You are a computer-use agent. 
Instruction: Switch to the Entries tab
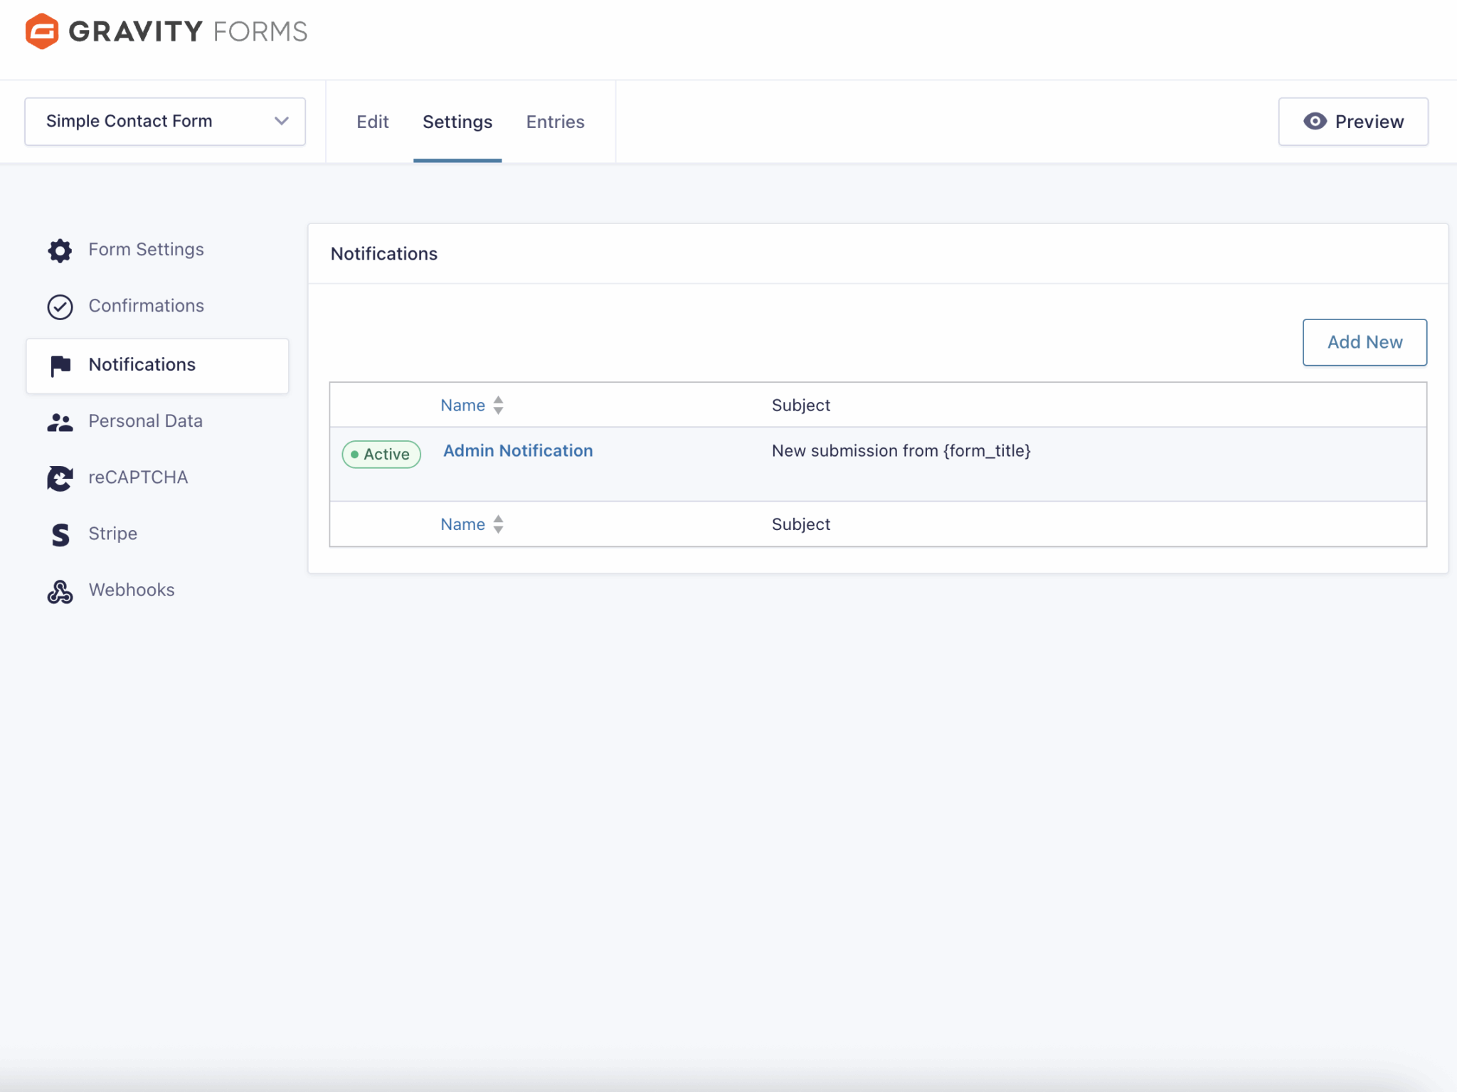(x=555, y=121)
